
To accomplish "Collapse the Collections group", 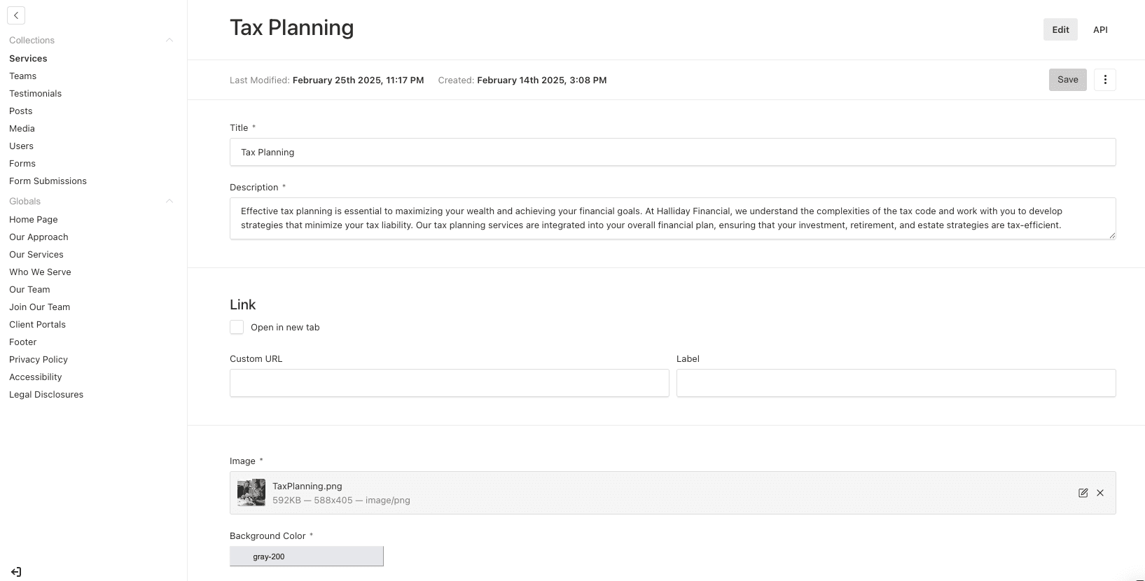I will pos(169,41).
